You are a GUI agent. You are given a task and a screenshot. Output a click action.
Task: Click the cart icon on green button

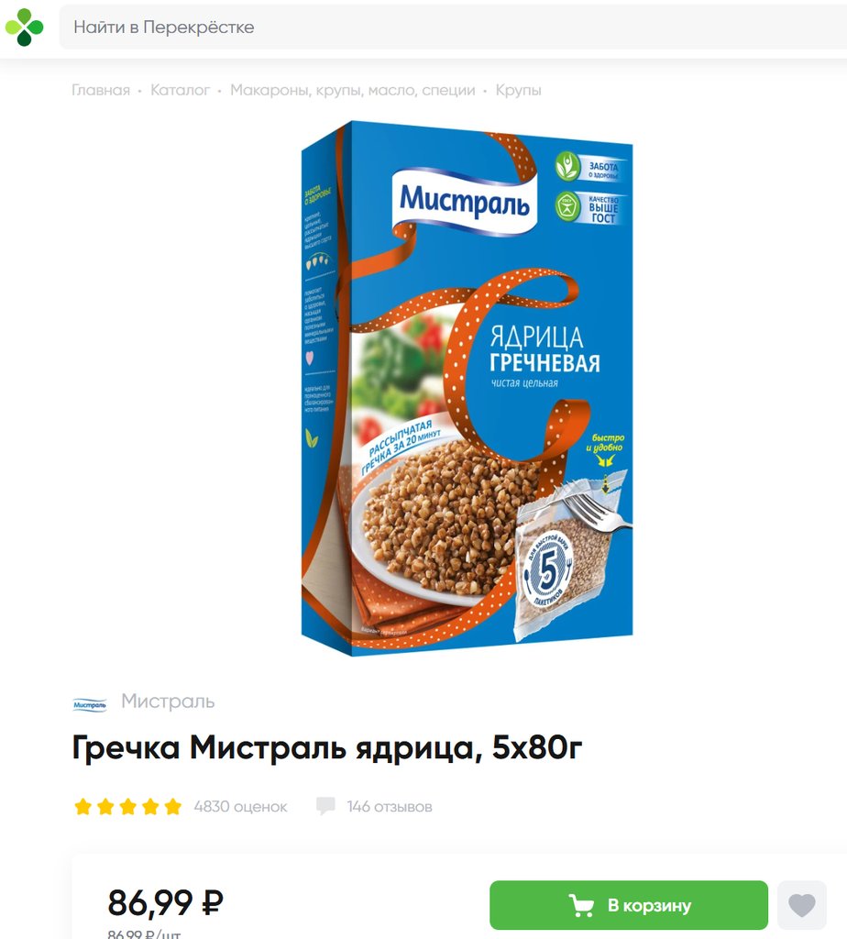580,905
